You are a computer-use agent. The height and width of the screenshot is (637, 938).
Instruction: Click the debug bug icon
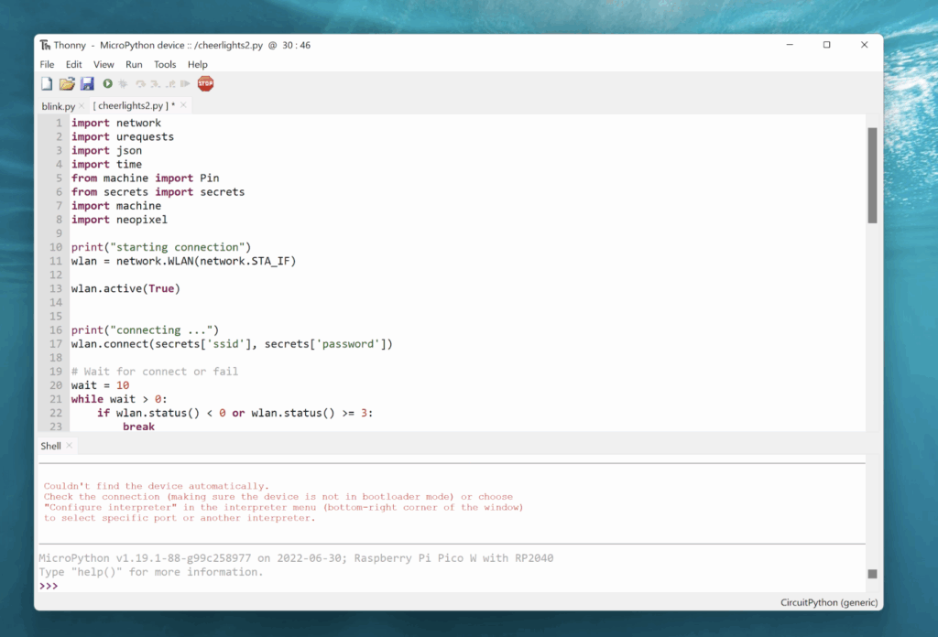click(123, 84)
